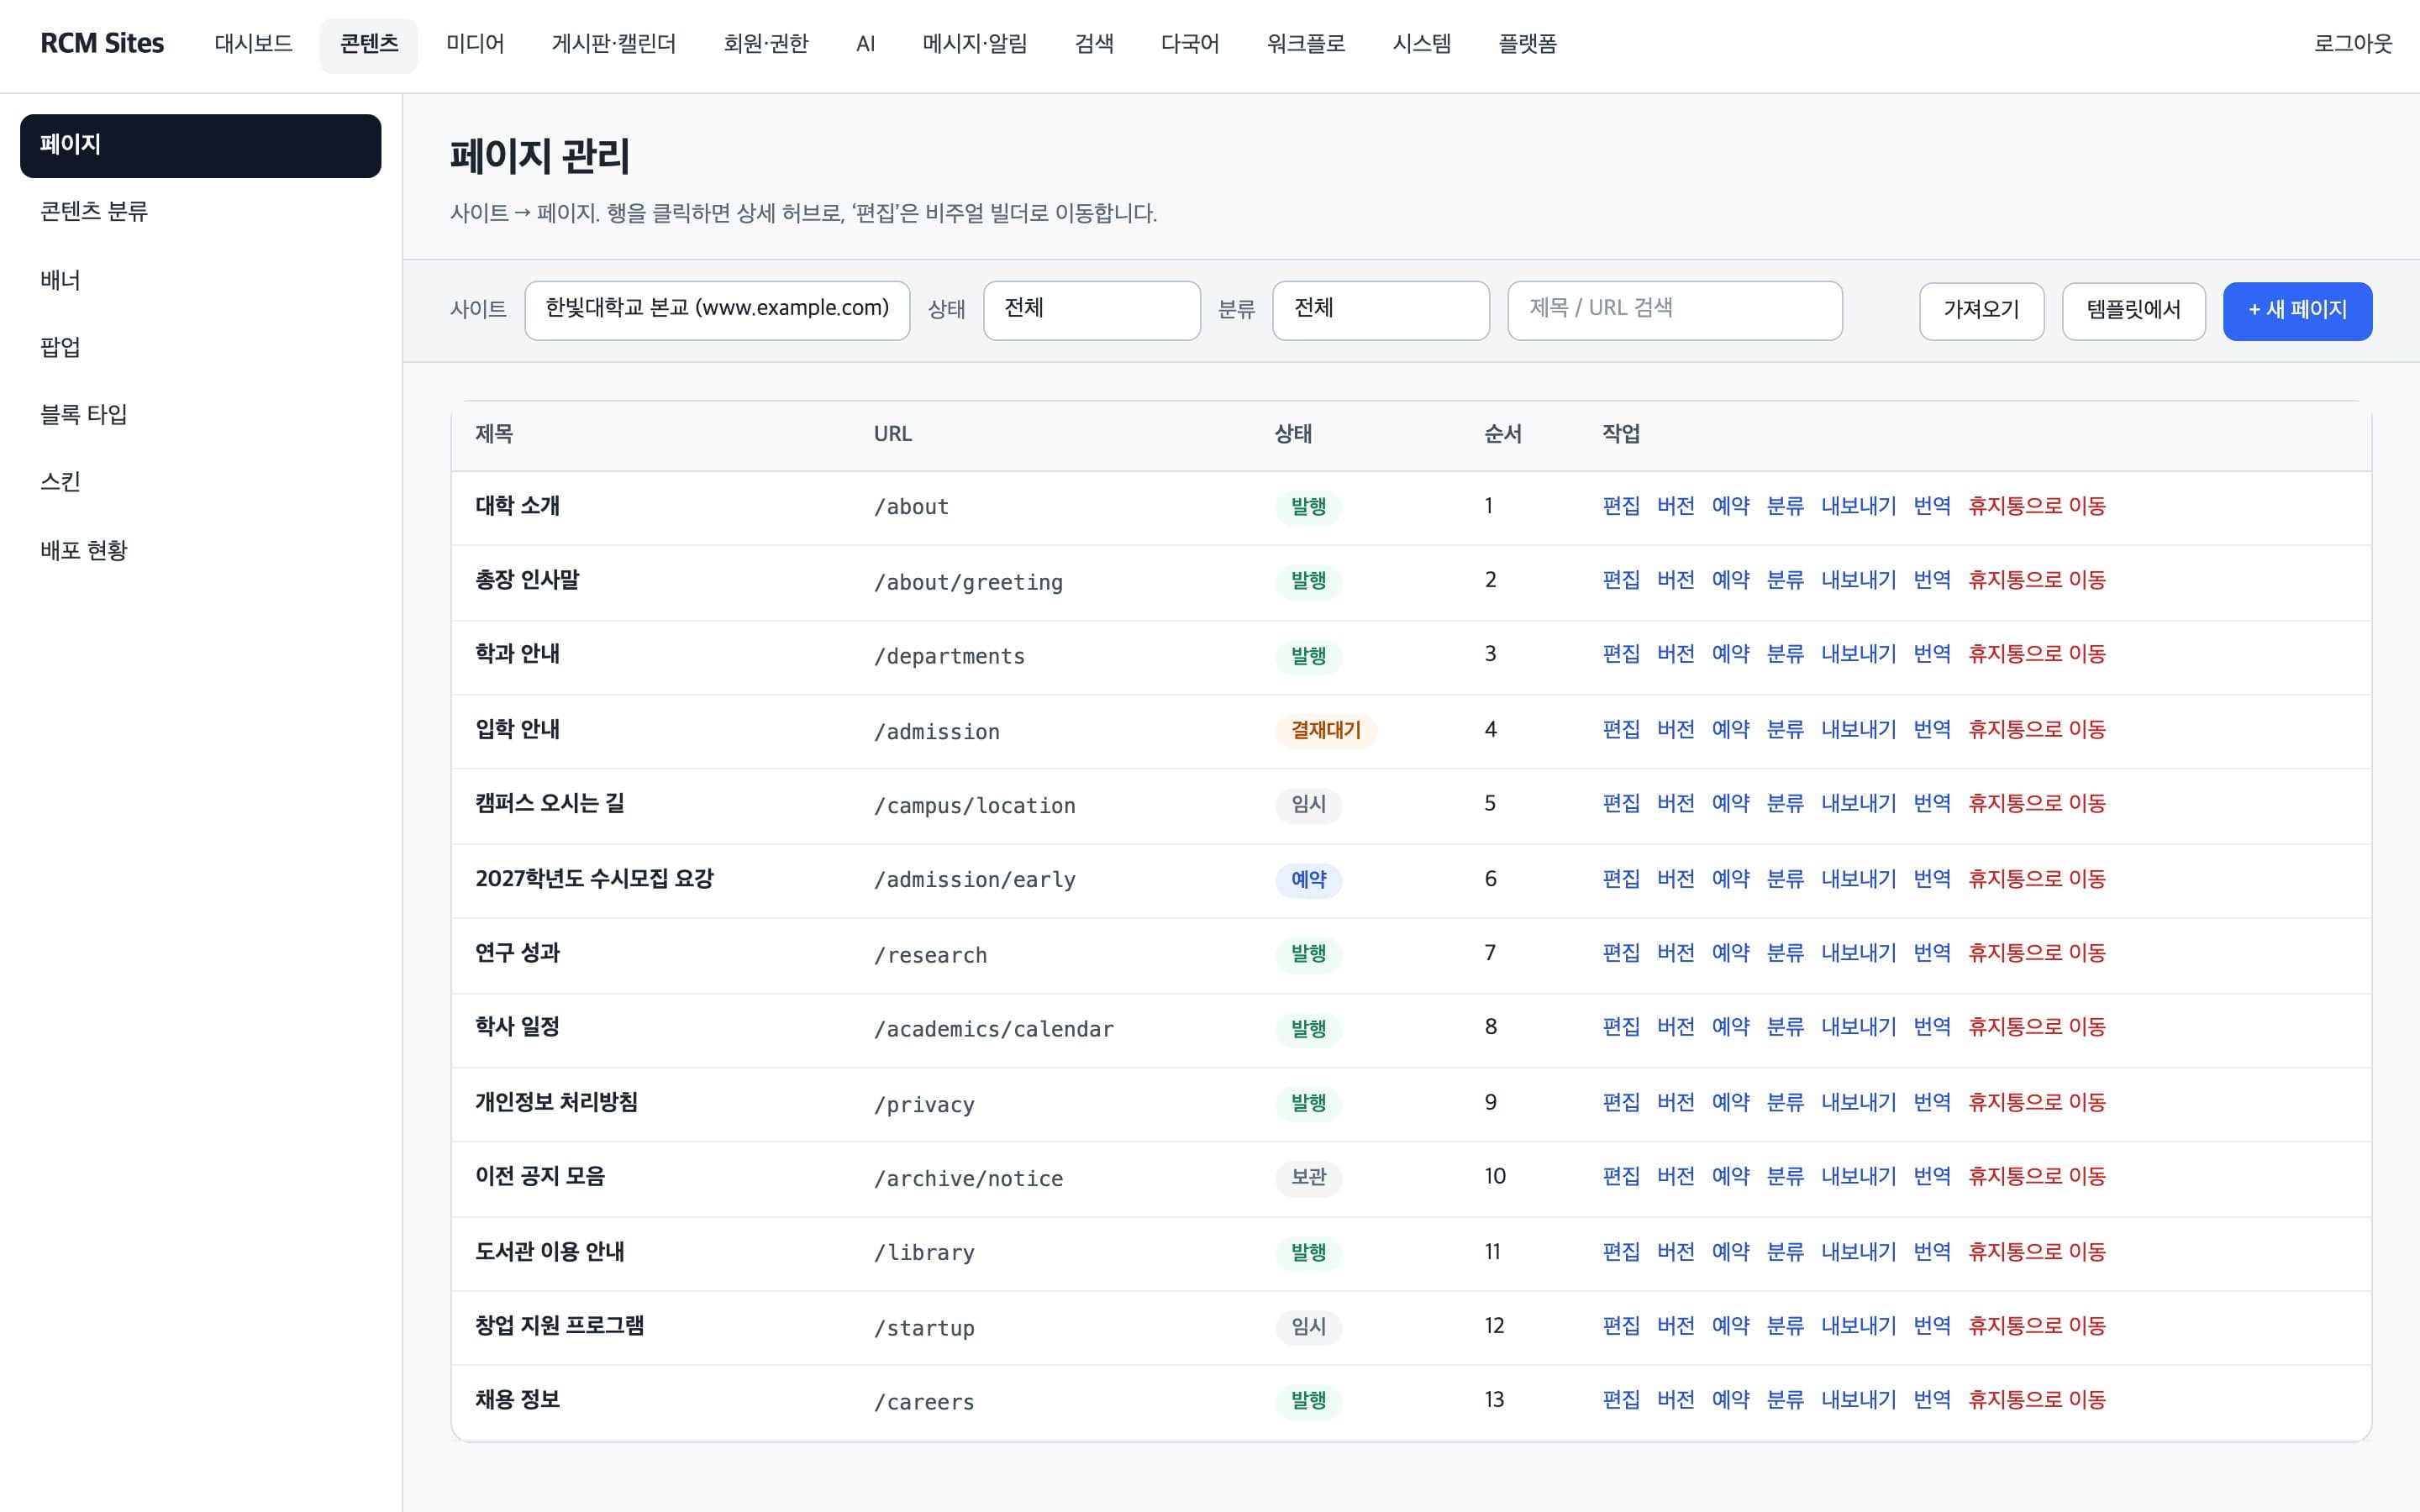
Task: Click the 순서 column header
Action: tap(1502, 434)
